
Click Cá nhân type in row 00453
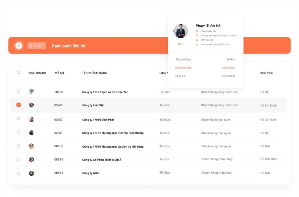165,92
